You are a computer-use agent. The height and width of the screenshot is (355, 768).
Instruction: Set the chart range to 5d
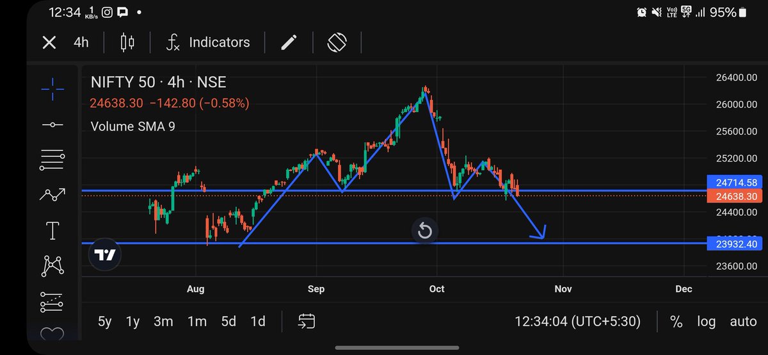pos(228,321)
